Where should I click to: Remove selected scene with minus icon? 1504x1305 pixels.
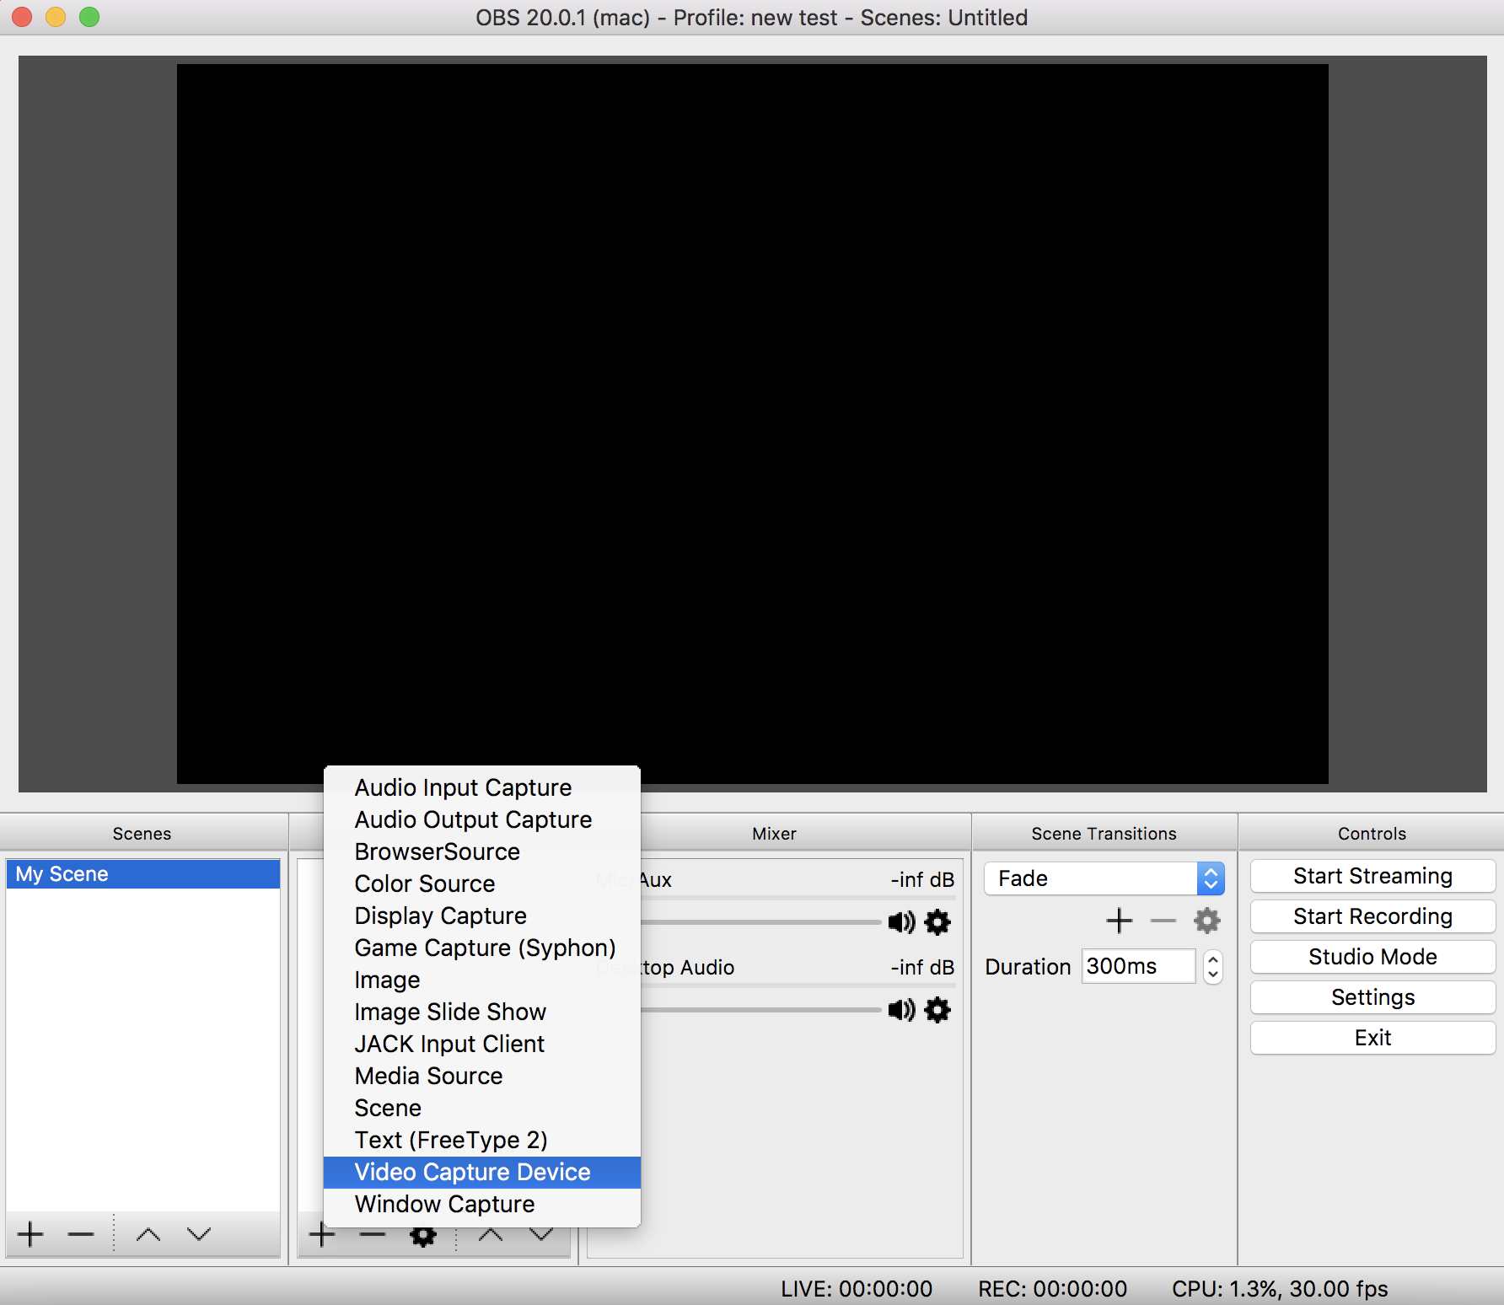click(x=81, y=1234)
